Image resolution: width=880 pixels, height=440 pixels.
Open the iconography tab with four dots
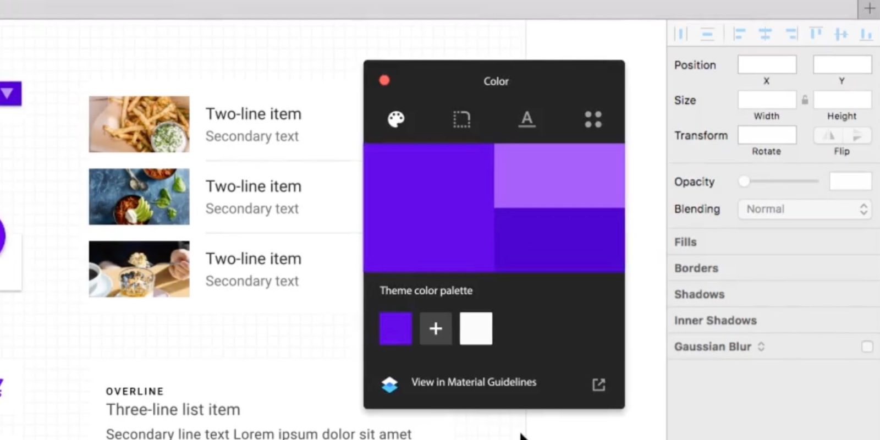[x=593, y=119]
